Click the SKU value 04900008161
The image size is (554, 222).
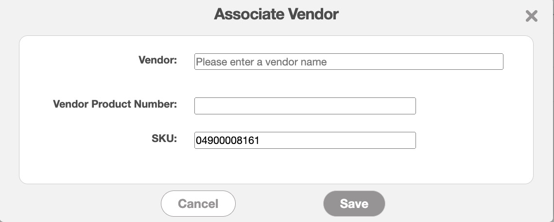[227, 141]
